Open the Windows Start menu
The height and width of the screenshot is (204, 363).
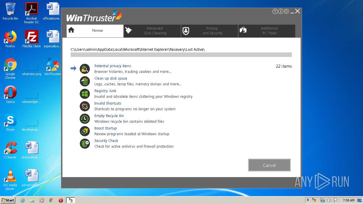(8, 200)
